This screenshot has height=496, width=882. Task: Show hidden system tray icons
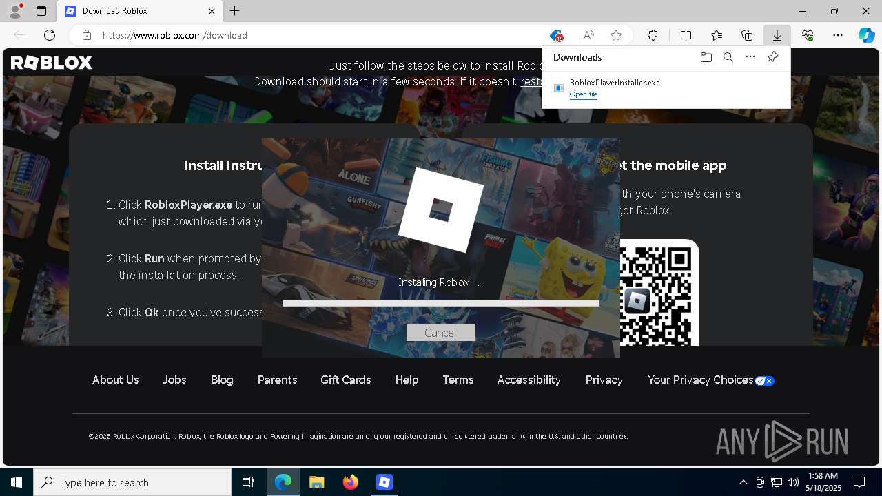pyautogui.click(x=743, y=482)
